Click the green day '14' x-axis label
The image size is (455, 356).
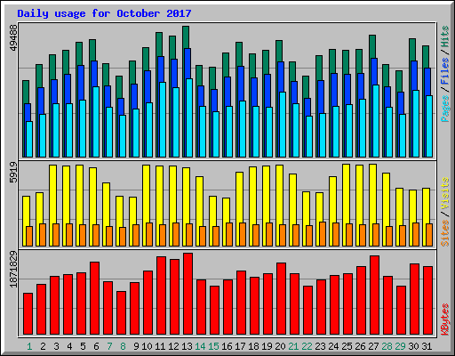pyautogui.click(x=200, y=346)
